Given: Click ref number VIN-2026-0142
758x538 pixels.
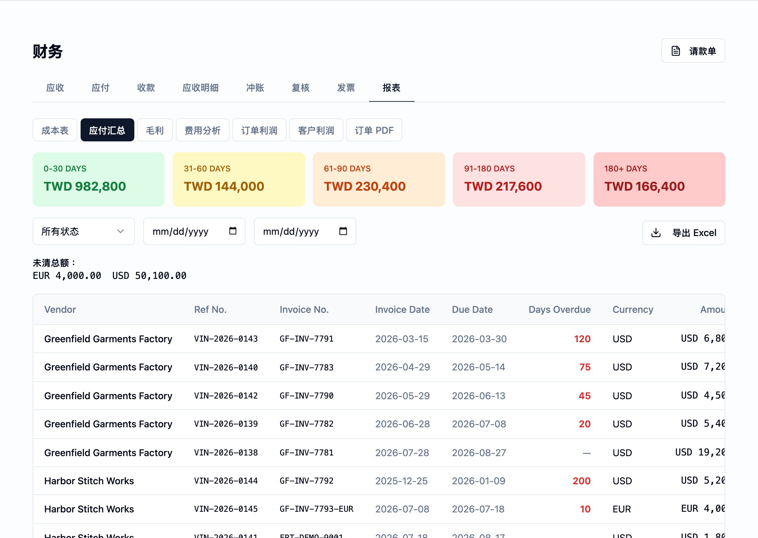Looking at the screenshot, I should (x=226, y=396).
